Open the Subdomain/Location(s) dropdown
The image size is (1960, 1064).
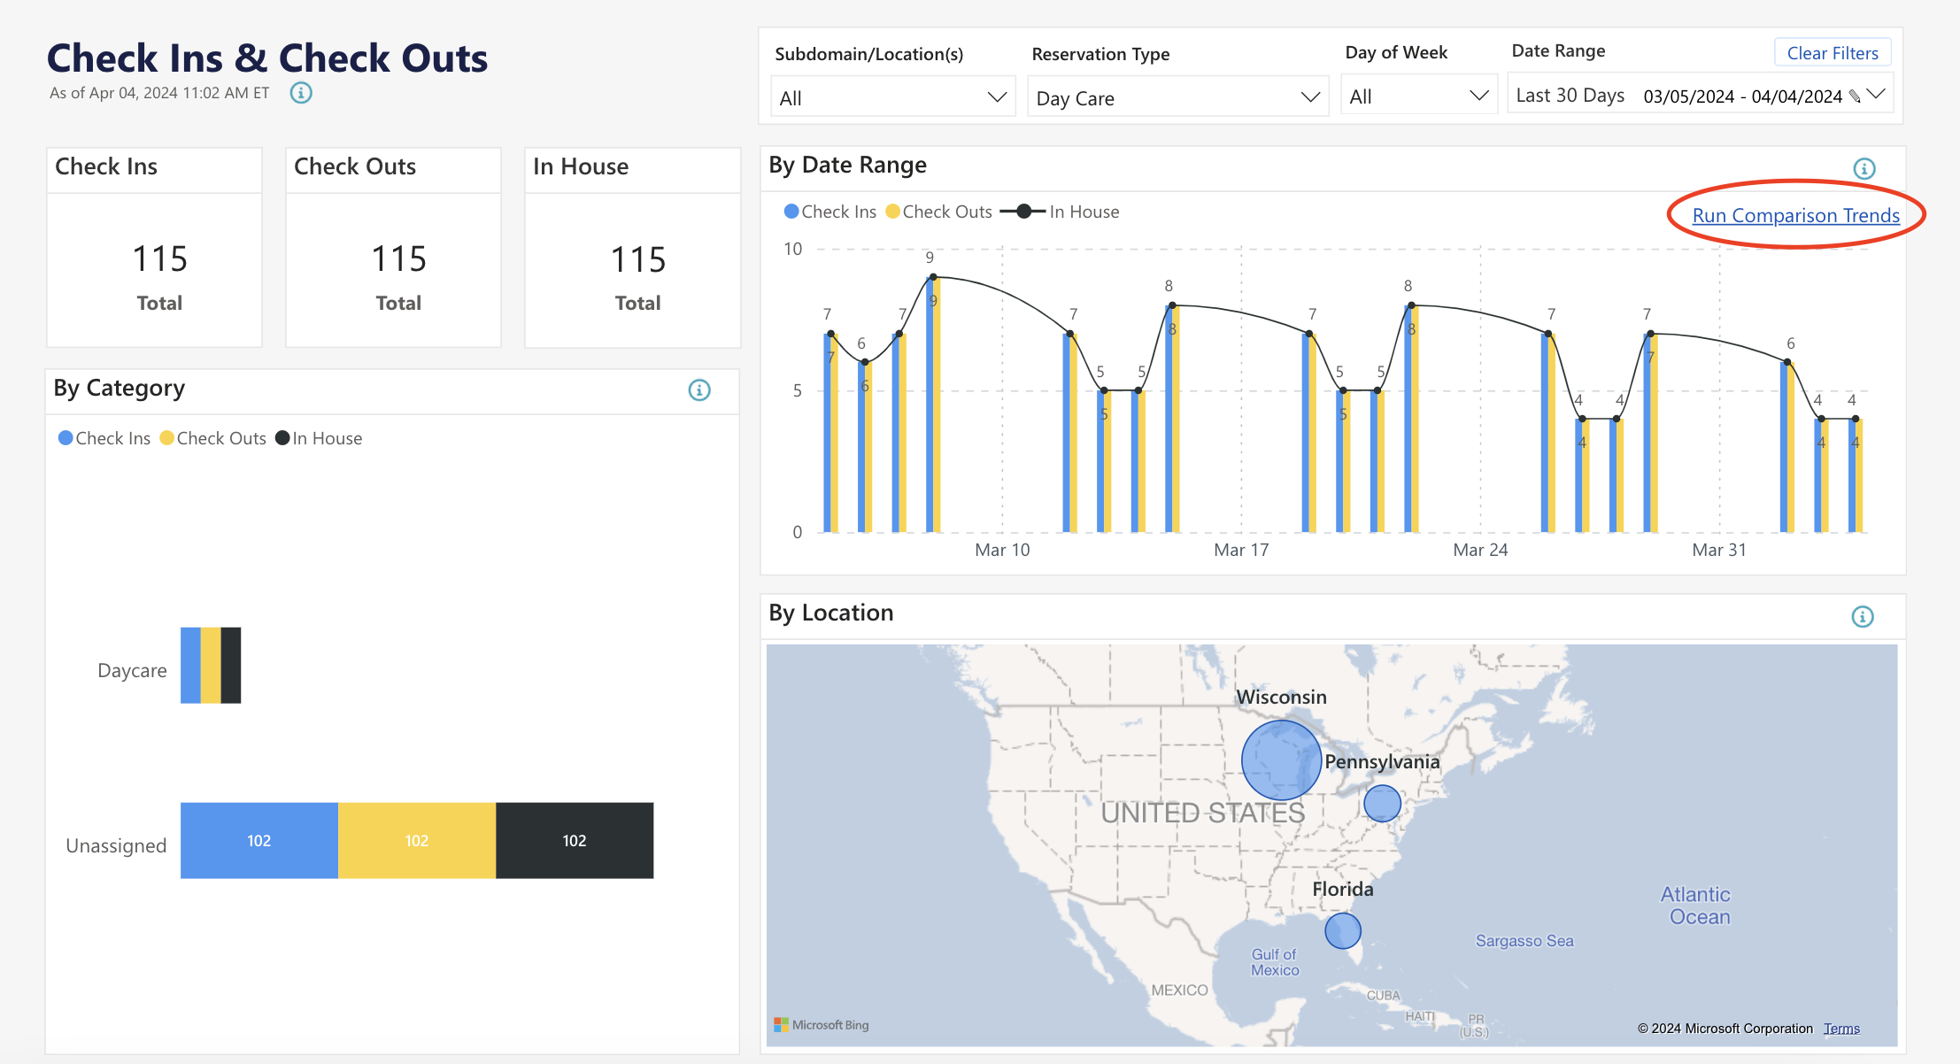coord(891,97)
